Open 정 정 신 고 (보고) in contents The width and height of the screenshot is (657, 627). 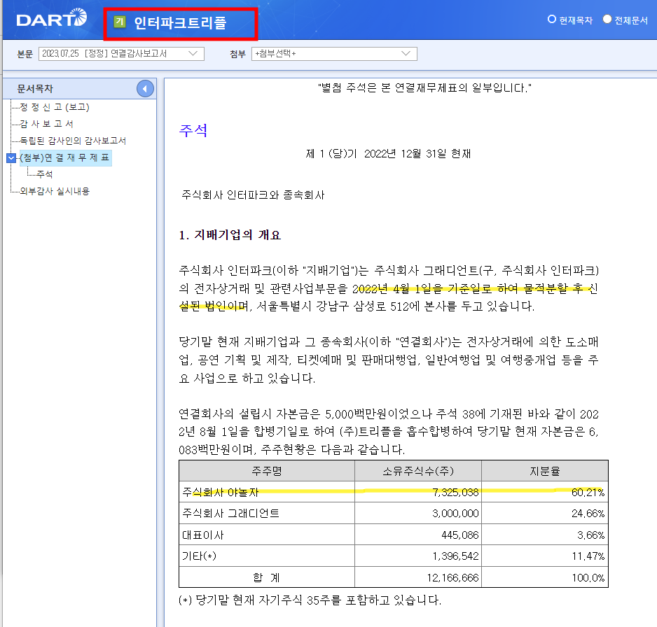[55, 107]
